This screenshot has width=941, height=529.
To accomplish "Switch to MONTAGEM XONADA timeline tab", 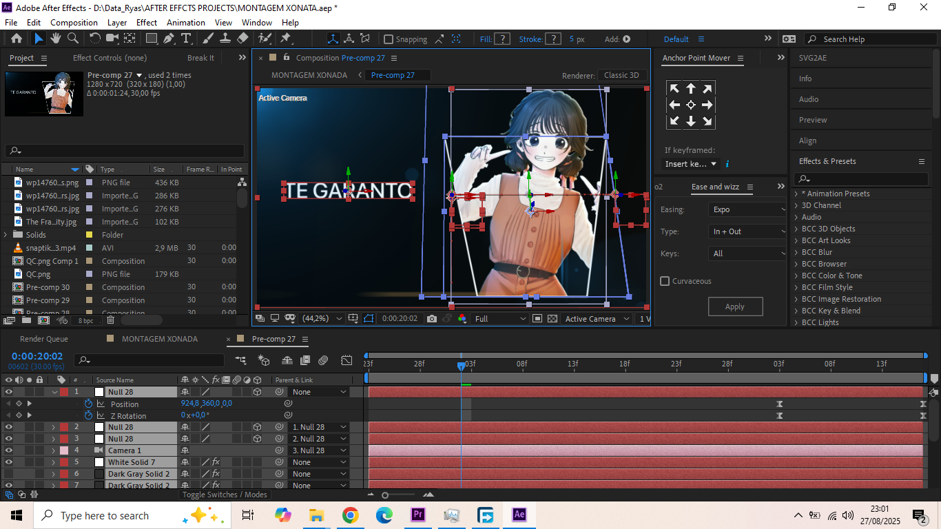I will coord(159,339).
